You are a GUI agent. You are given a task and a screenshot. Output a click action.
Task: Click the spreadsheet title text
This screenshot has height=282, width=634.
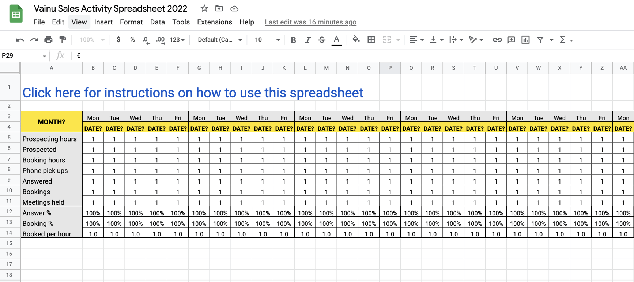click(110, 8)
